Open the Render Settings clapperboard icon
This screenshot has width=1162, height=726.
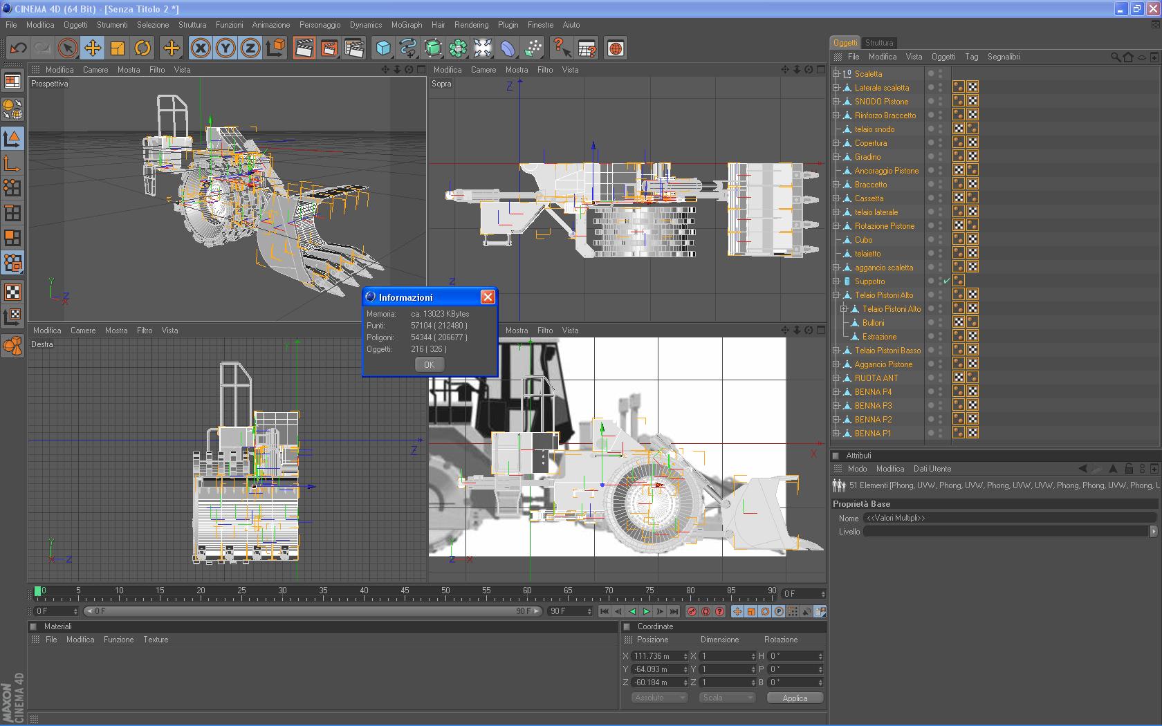pyautogui.click(x=354, y=48)
